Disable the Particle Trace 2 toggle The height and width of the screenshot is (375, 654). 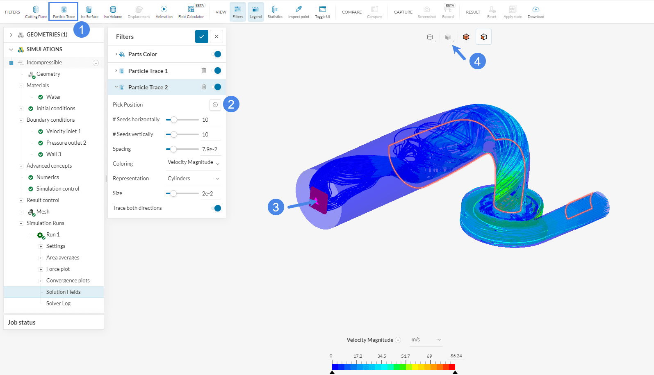[x=217, y=87]
